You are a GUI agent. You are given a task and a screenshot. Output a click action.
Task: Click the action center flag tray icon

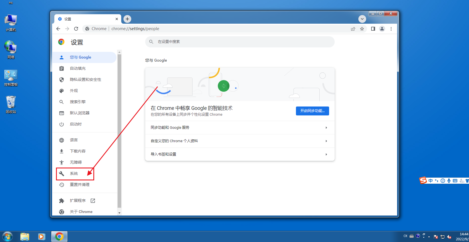[x=436, y=237]
